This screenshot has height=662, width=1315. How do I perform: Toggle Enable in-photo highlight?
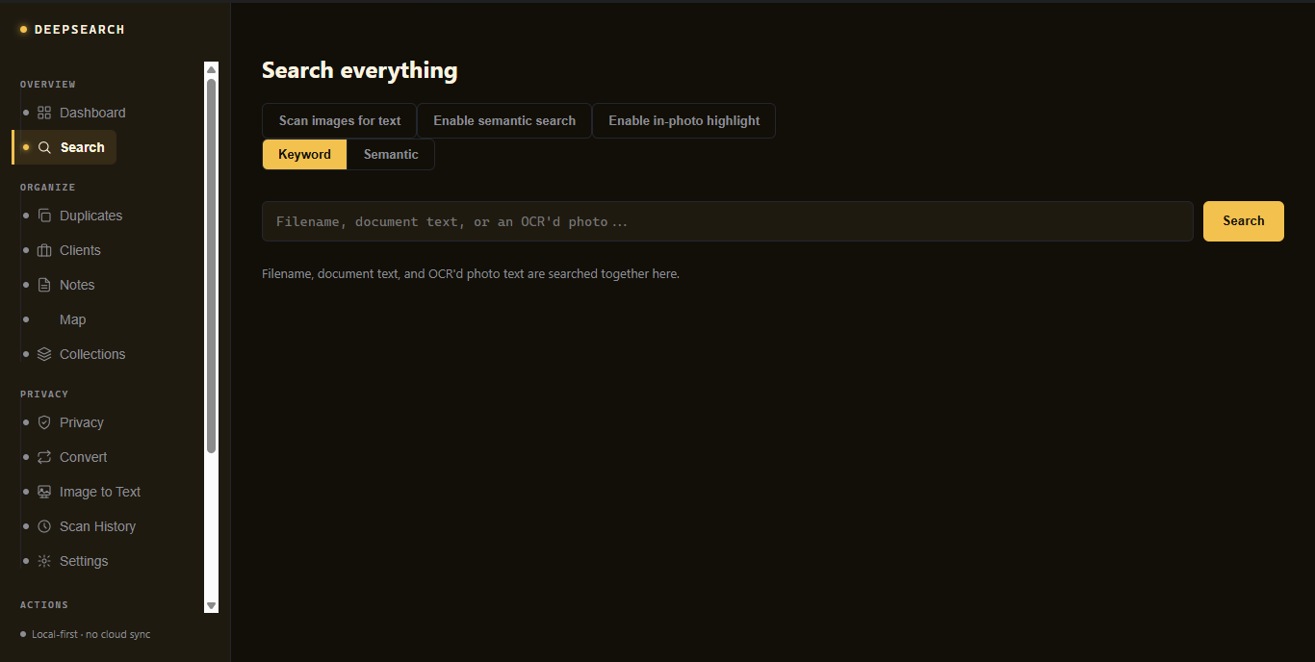683,120
